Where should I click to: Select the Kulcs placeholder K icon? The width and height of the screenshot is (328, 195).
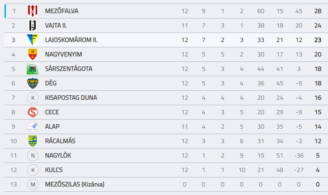pyautogui.click(x=33, y=170)
